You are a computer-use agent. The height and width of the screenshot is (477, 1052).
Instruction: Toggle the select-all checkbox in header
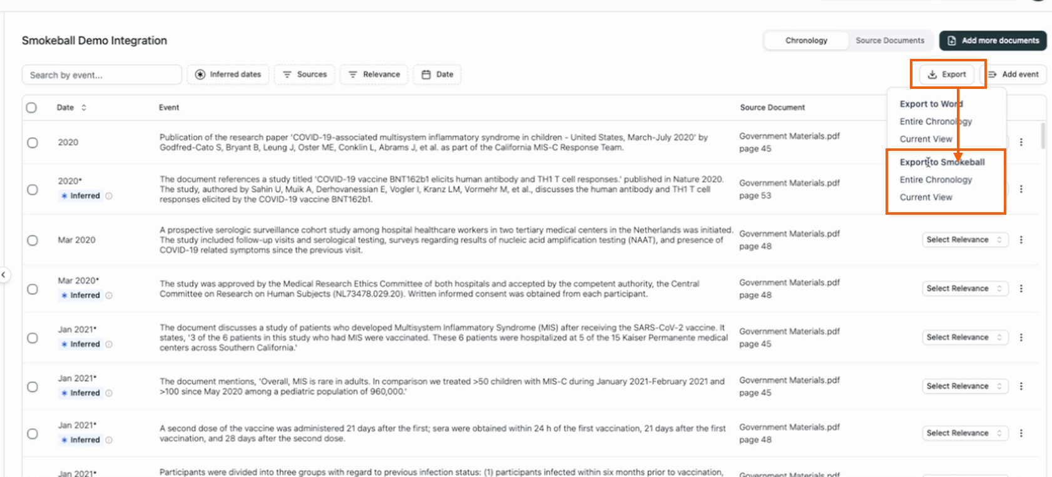[31, 108]
